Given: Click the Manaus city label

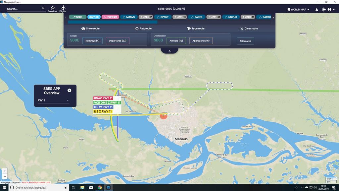Looking at the screenshot, I should [181, 139].
